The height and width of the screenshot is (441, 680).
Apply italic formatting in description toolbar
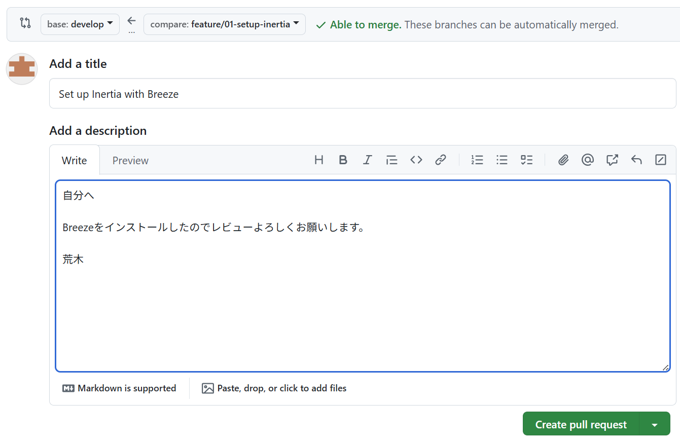[368, 160]
